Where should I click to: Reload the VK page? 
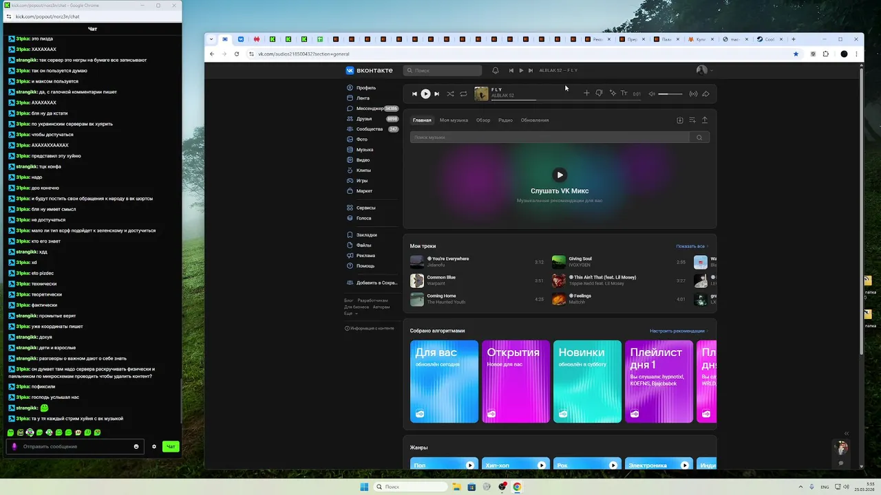(237, 54)
